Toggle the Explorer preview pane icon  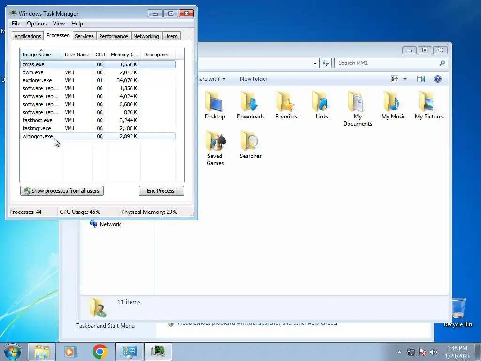(421, 79)
